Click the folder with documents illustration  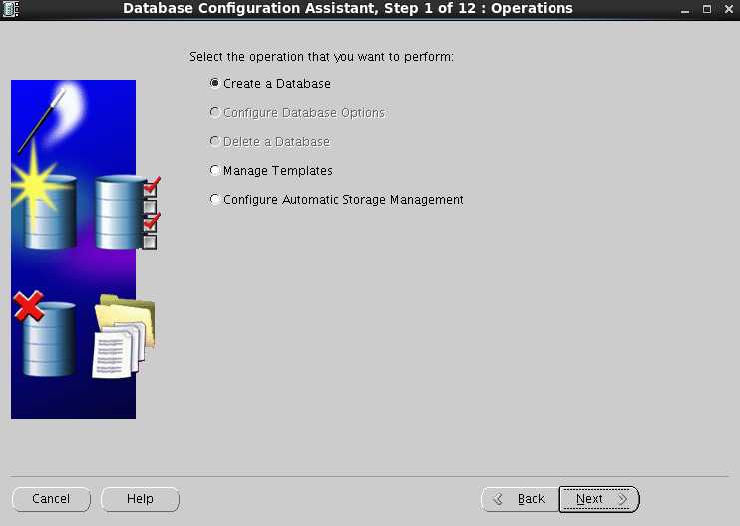(124, 337)
